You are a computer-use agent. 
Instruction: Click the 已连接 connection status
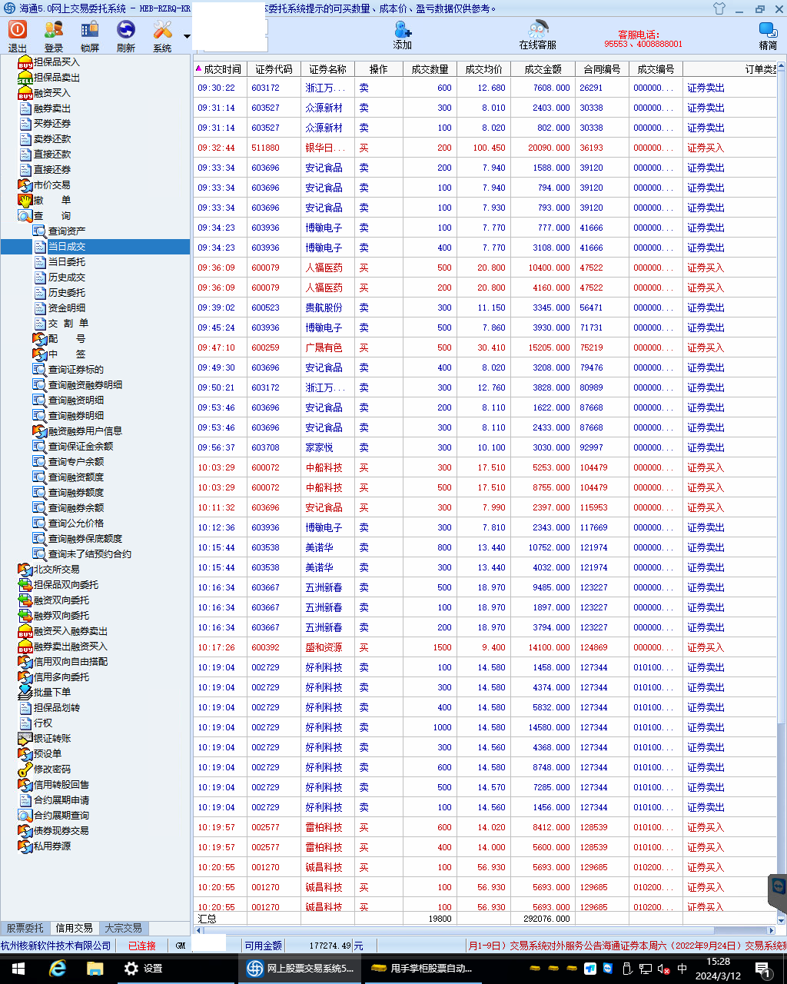pos(142,946)
